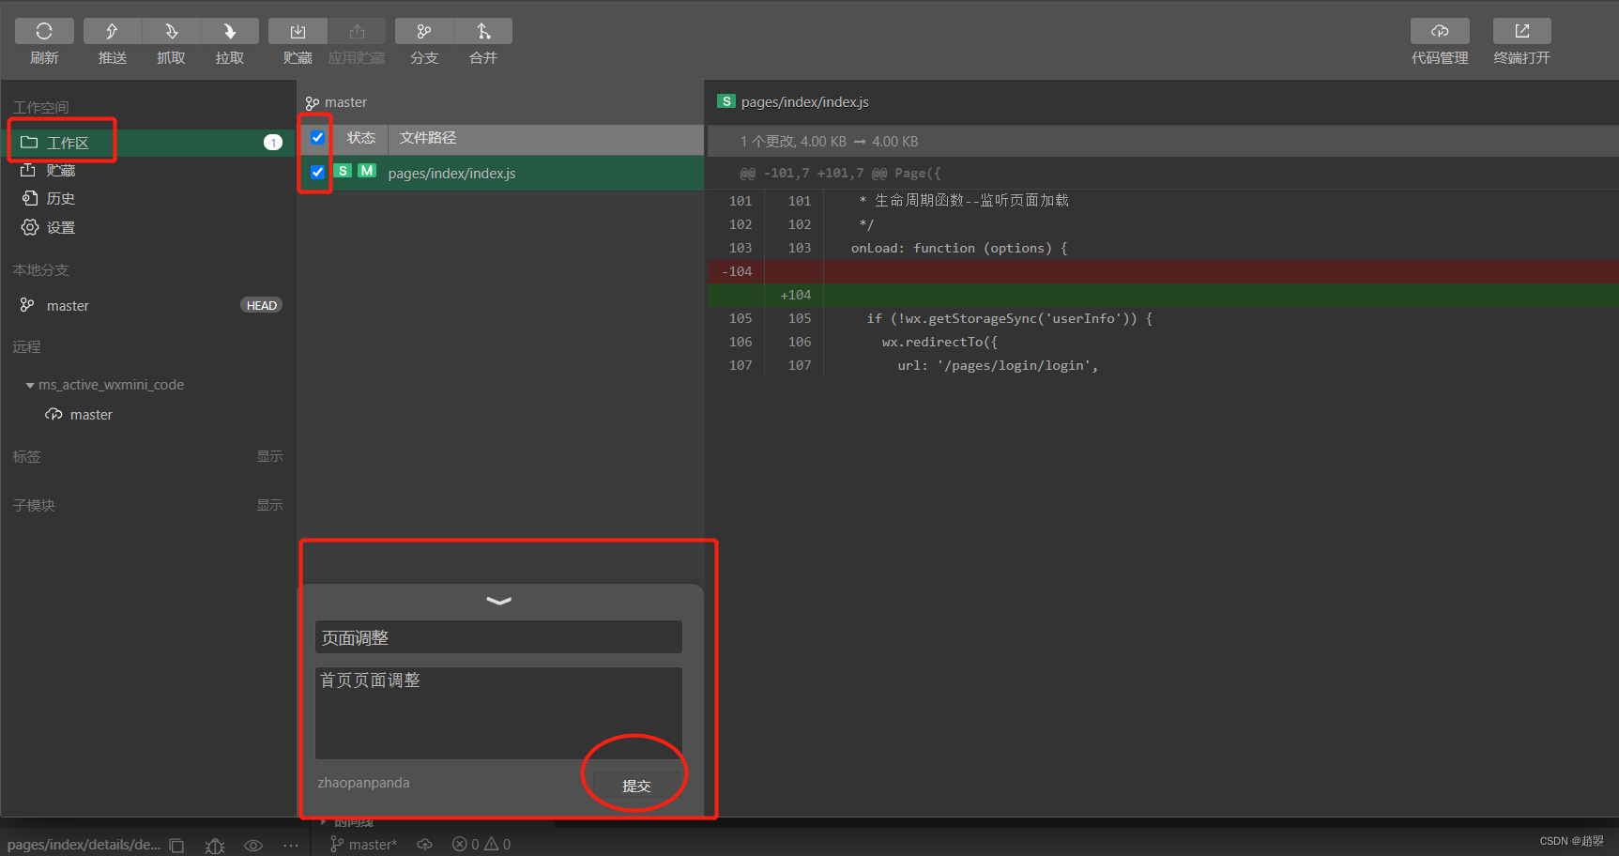
Task: Click the diff hunk header @@ -101,7 +101,7
Action: (x=840, y=173)
